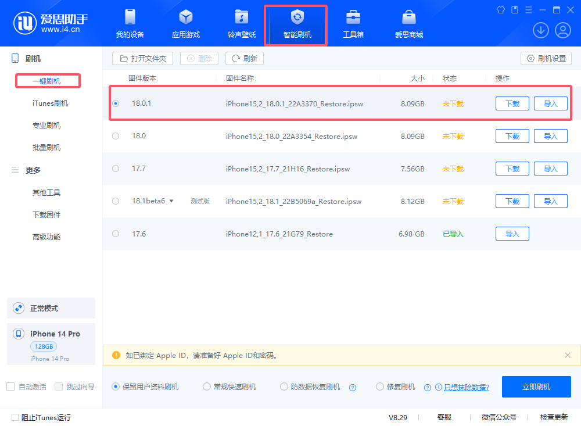Import firmware for 18.0.1 row
This screenshot has width=581, height=426.
pyautogui.click(x=551, y=103)
